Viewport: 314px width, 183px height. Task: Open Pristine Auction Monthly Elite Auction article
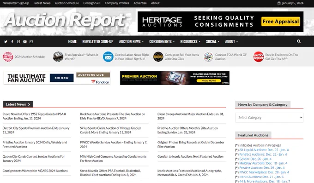tap(187, 130)
